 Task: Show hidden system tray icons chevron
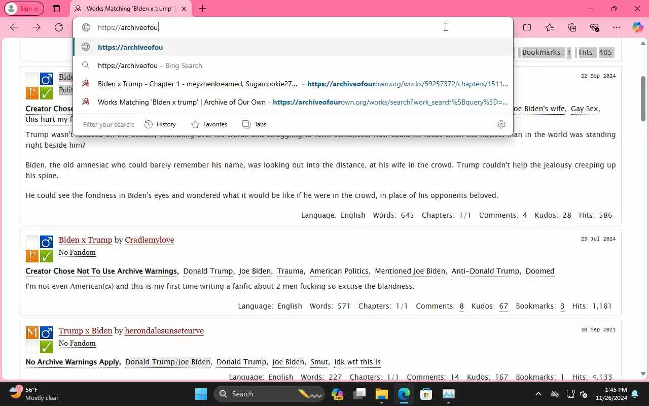[538, 394]
